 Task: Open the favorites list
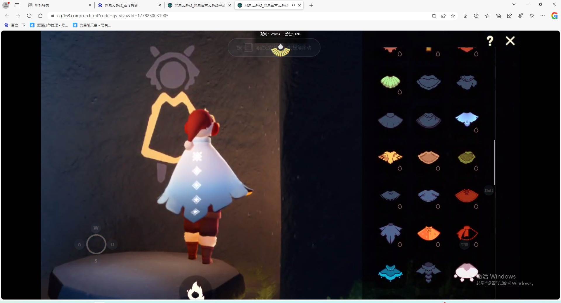[x=487, y=16]
